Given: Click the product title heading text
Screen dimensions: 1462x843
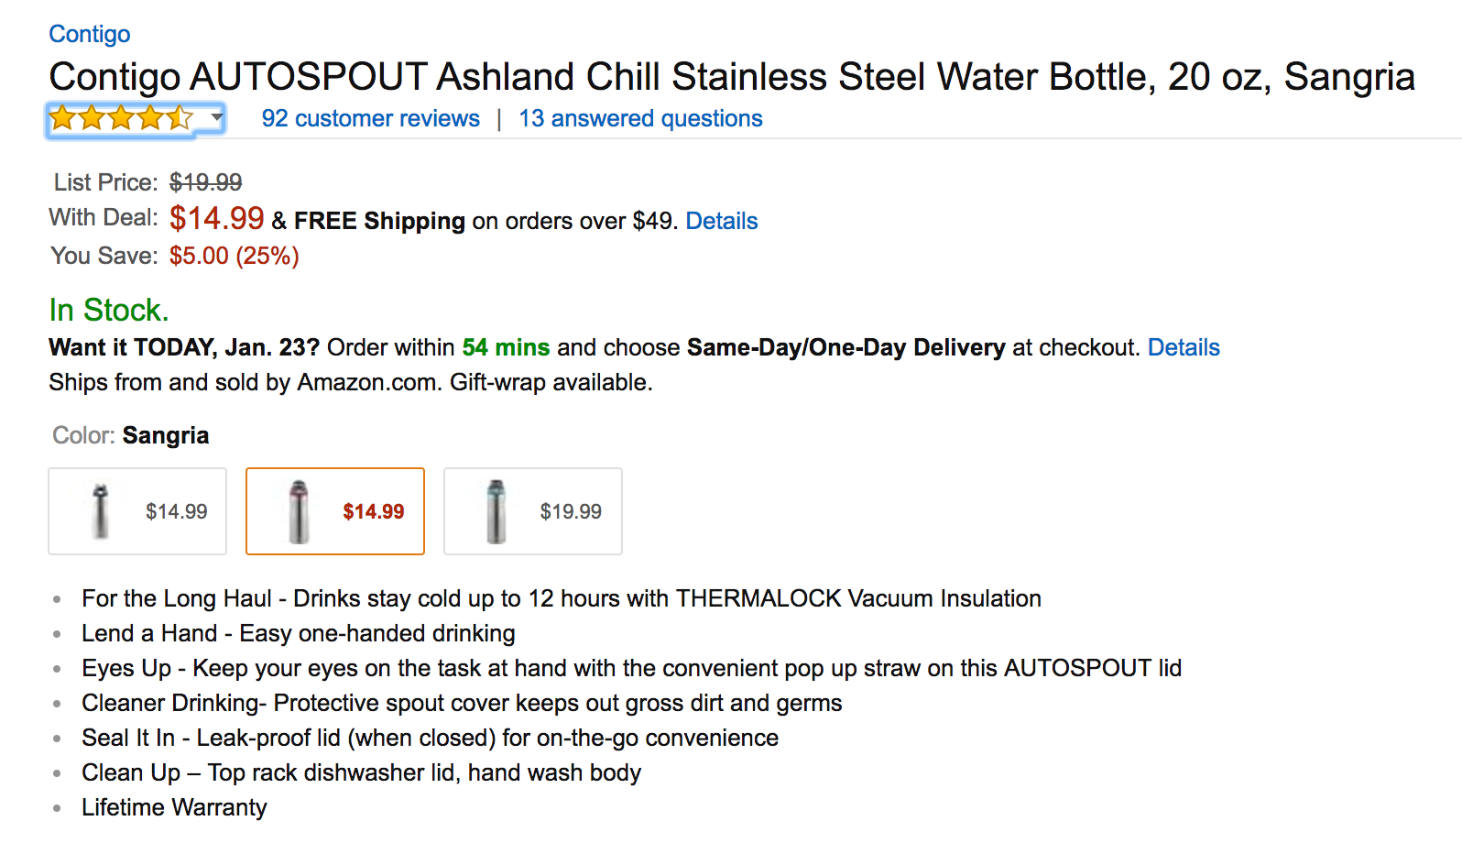Looking at the screenshot, I should click(731, 77).
